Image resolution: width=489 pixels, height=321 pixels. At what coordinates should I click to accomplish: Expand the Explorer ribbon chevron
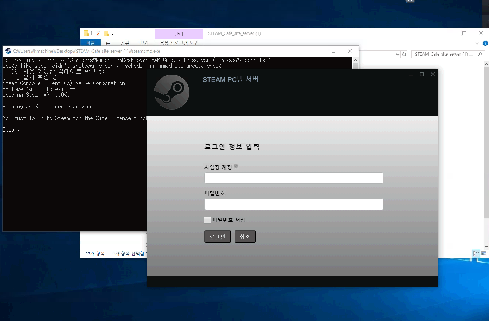click(477, 43)
